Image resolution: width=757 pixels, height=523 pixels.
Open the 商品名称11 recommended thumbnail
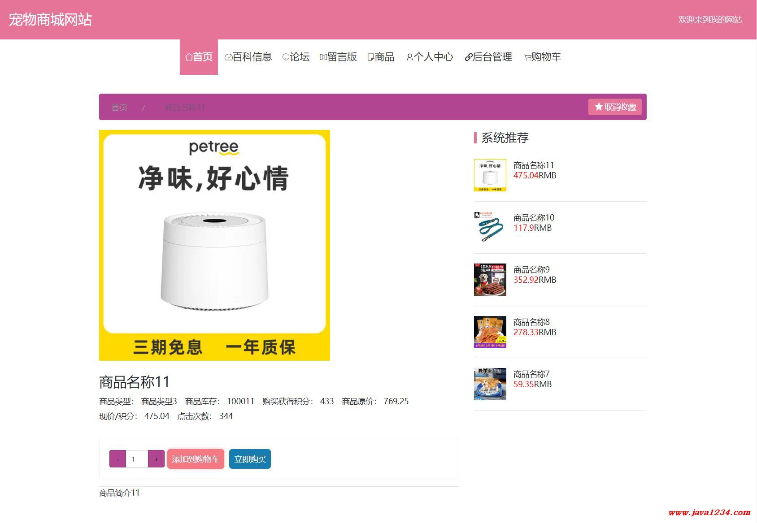(x=490, y=175)
